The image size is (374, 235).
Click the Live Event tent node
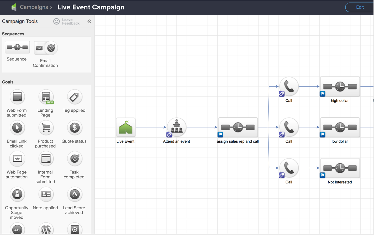click(126, 127)
